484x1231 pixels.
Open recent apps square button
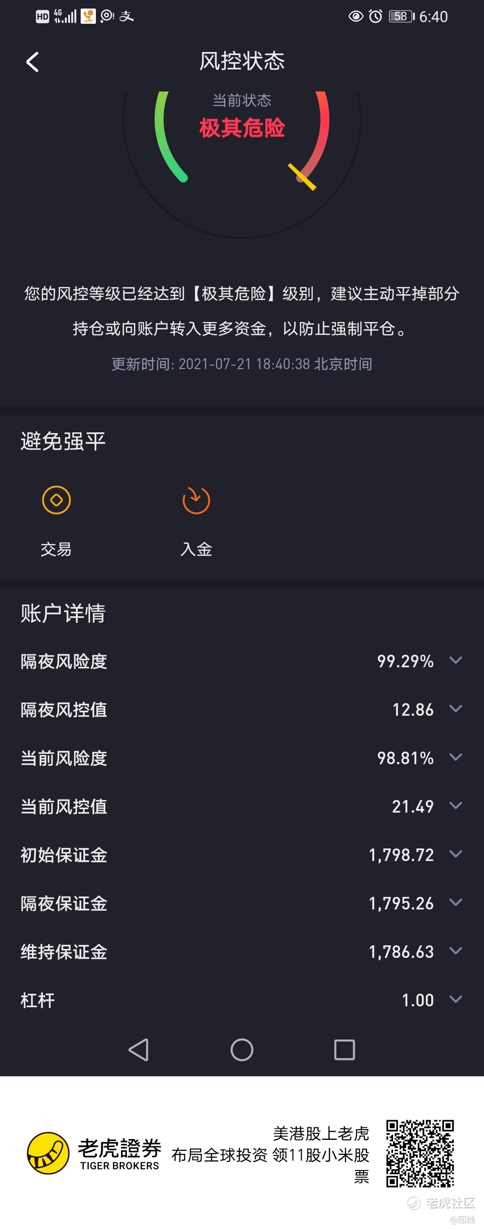(345, 1049)
